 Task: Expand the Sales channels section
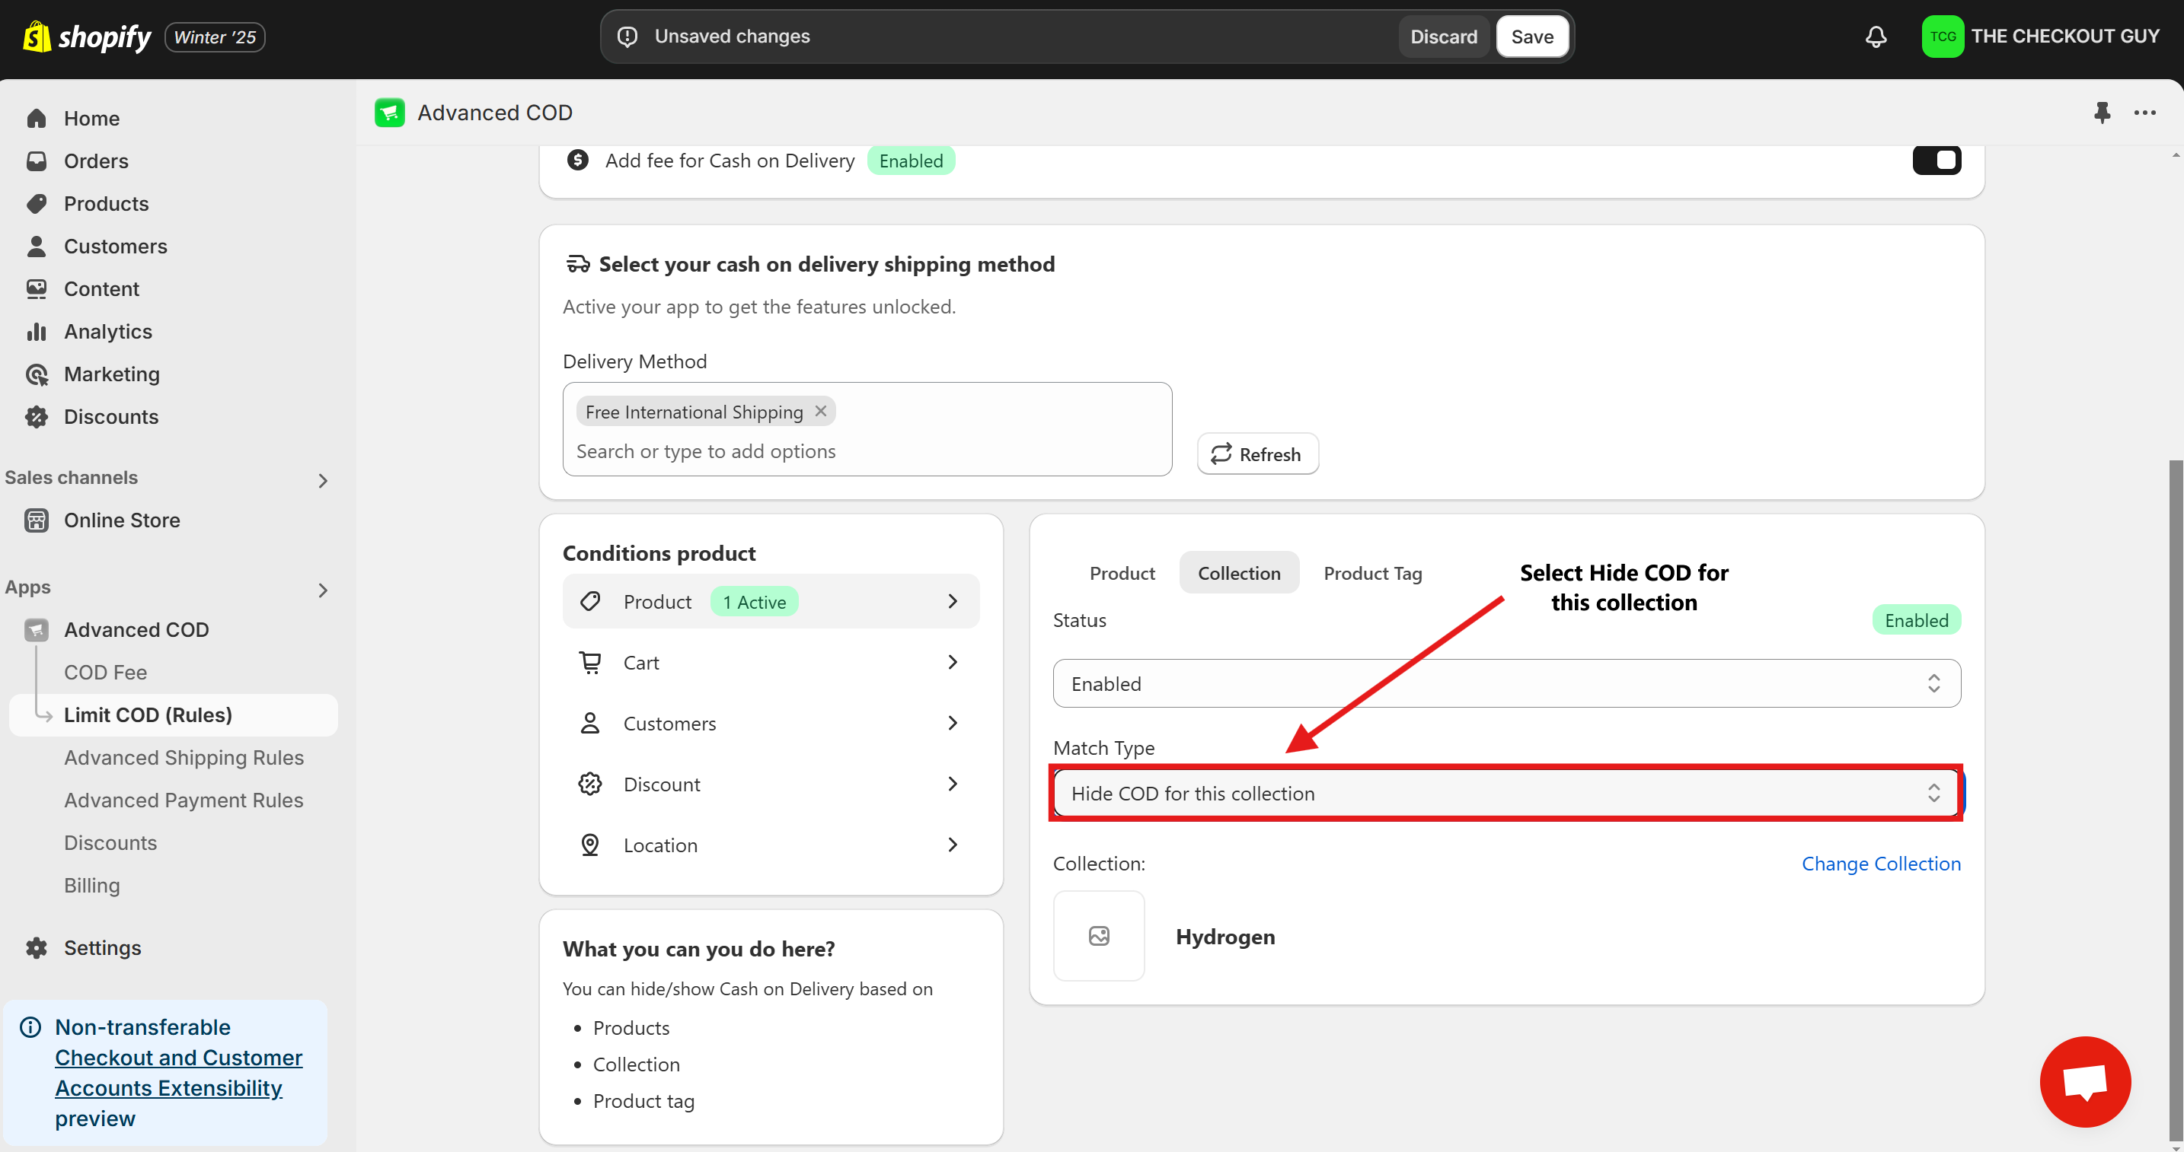coord(322,480)
